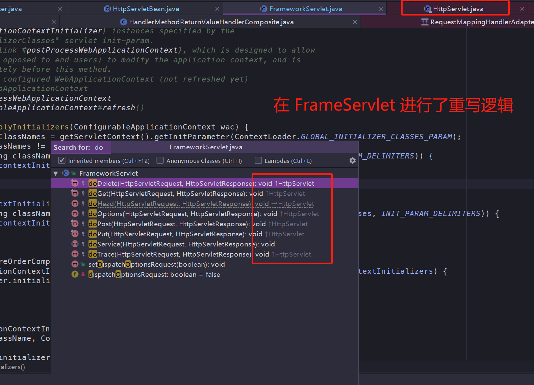The width and height of the screenshot is (534, 385).
Task: Click class icon on FrameworkServlet.java tab
Action: point(264,9)
